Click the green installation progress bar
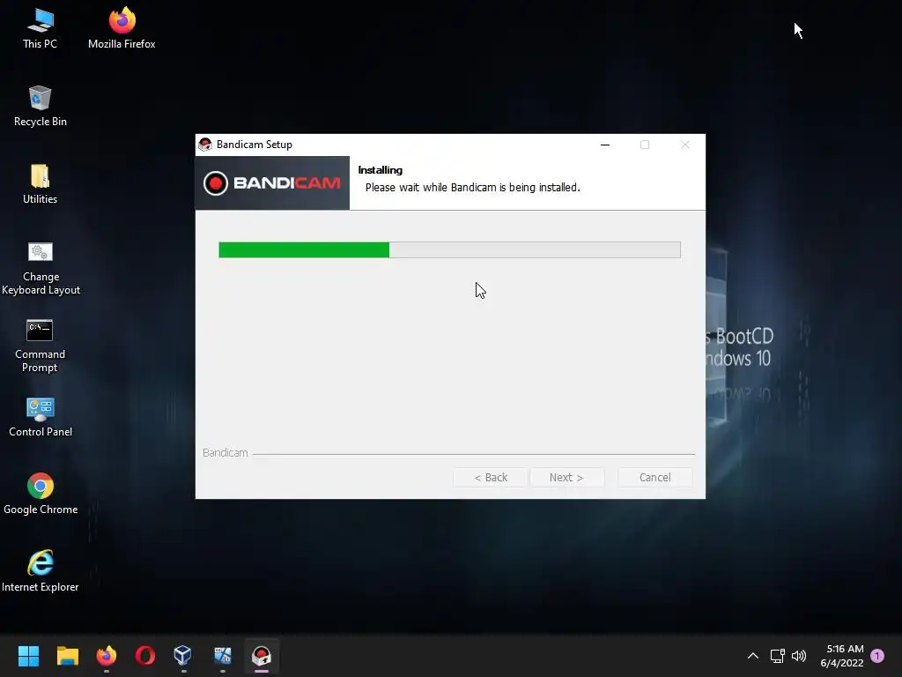902x677 pixels. 449,249
